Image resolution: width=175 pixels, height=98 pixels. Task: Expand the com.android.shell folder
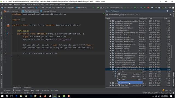tap(111, 35)
